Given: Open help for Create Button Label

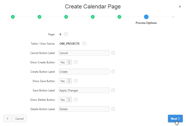Looking at the screenshot, I should pyautogui.click(x=113, y=72).
